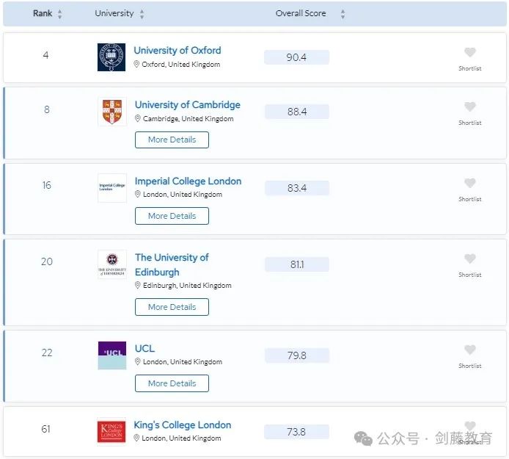The height and width of the screenshot is (459, 509).
Task: Open UCL university link
Action: click(144, 349)
